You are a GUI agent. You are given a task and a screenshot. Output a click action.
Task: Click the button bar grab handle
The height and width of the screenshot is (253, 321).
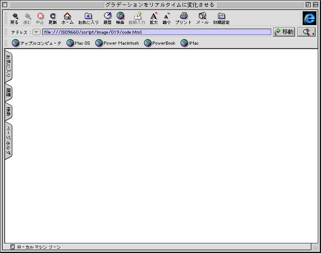click(x=6, y=18)
